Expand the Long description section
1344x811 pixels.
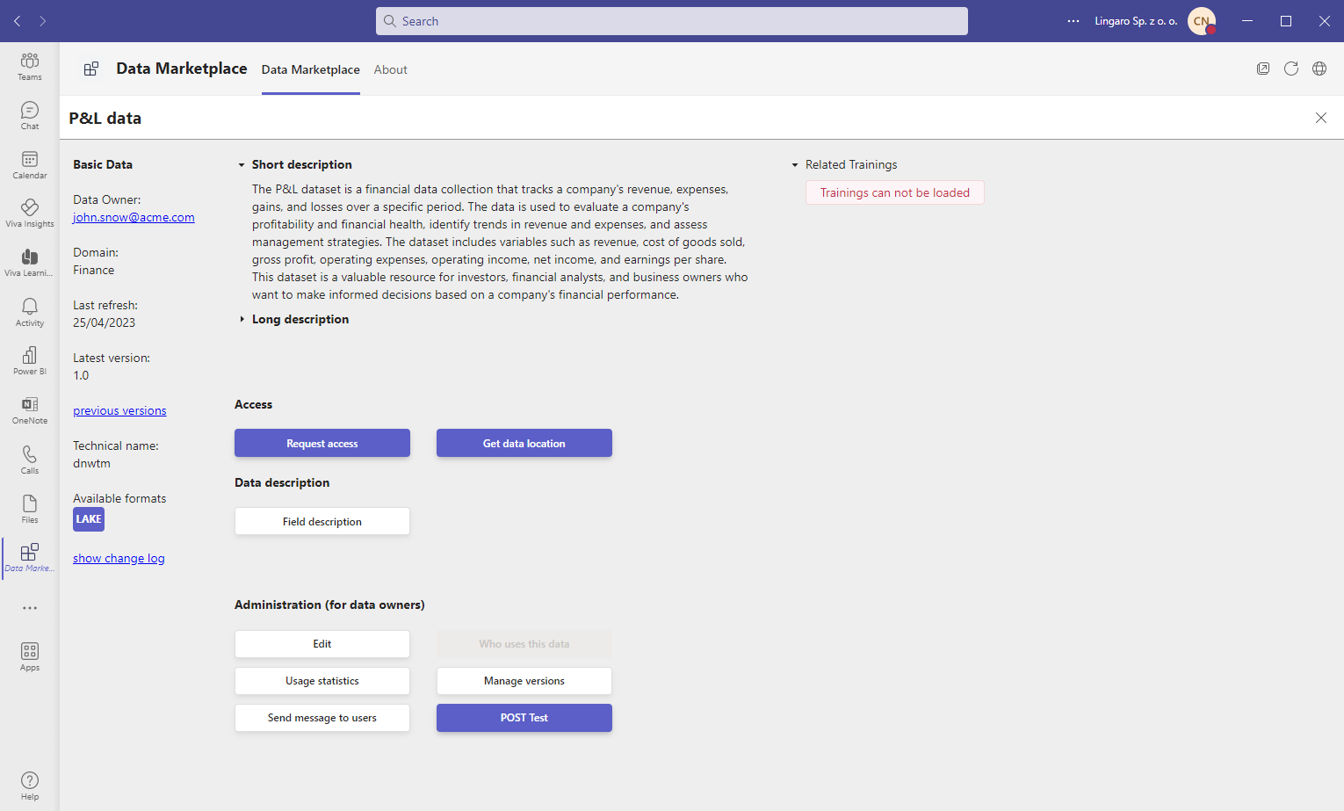pyautogui.click(x=242, y=319)
